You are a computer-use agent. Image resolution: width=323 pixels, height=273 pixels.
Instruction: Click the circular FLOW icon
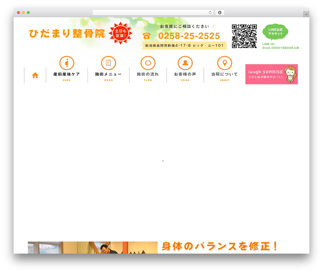point(148,63)
